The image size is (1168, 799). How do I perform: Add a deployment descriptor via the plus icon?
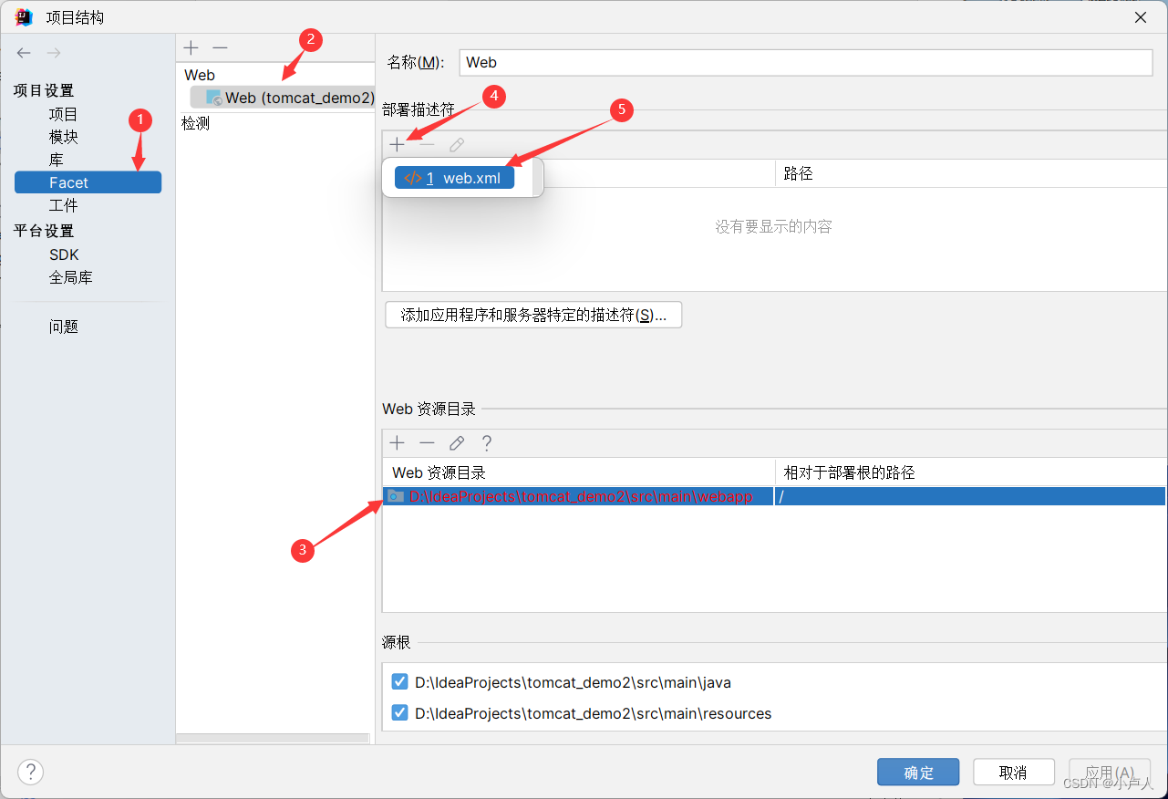tap(397, 143)
